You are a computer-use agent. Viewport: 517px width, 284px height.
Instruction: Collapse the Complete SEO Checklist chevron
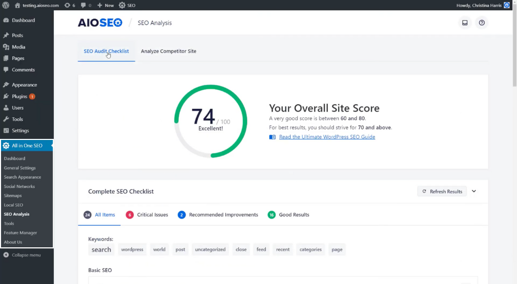[474, 191]
